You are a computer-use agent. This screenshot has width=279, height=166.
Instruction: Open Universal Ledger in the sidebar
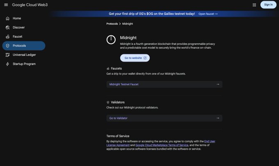click(x=24, y=55)
